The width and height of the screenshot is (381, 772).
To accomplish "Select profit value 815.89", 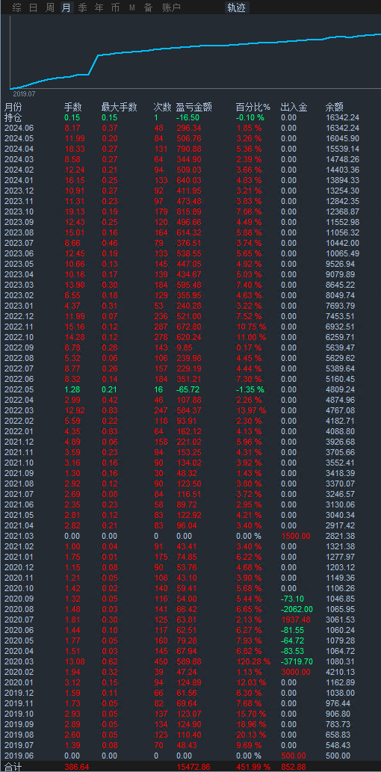I will [x=188, y=211].
